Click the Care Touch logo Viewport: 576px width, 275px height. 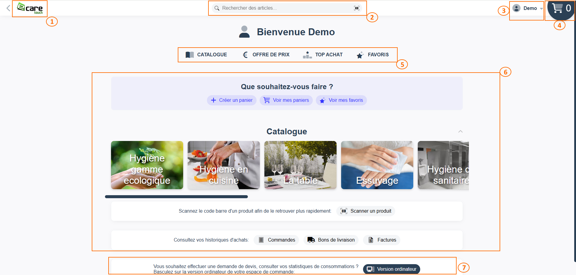(30, 8)
